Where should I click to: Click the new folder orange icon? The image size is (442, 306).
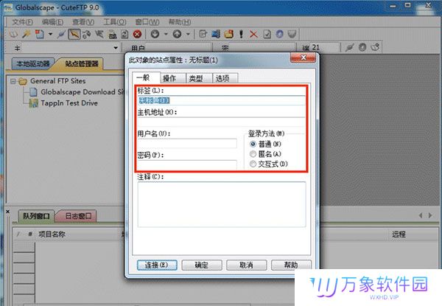point(229,35)
